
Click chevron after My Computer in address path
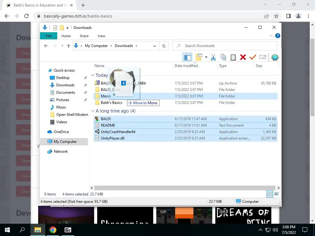(111, 46)
